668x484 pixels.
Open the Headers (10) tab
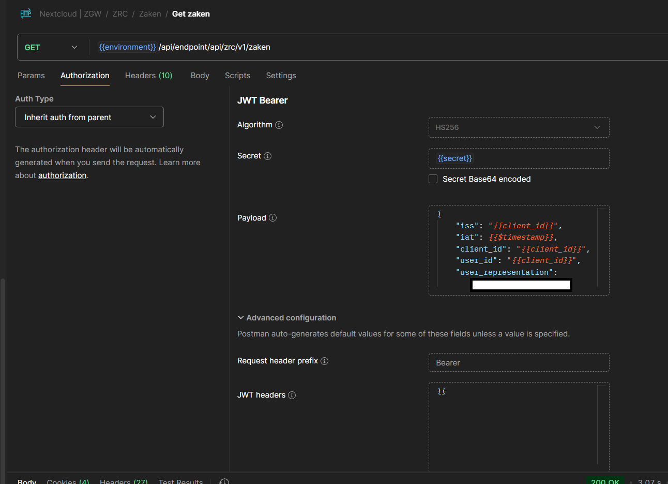pyautogui.click(x=148, y=76)
